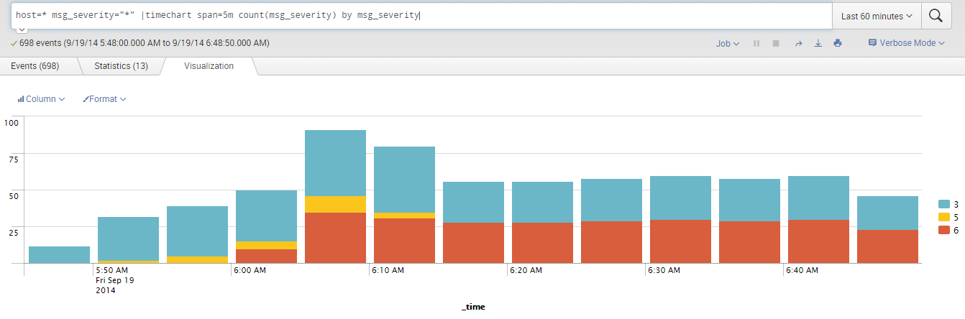Select the Visualization tab

coord(209,66)
